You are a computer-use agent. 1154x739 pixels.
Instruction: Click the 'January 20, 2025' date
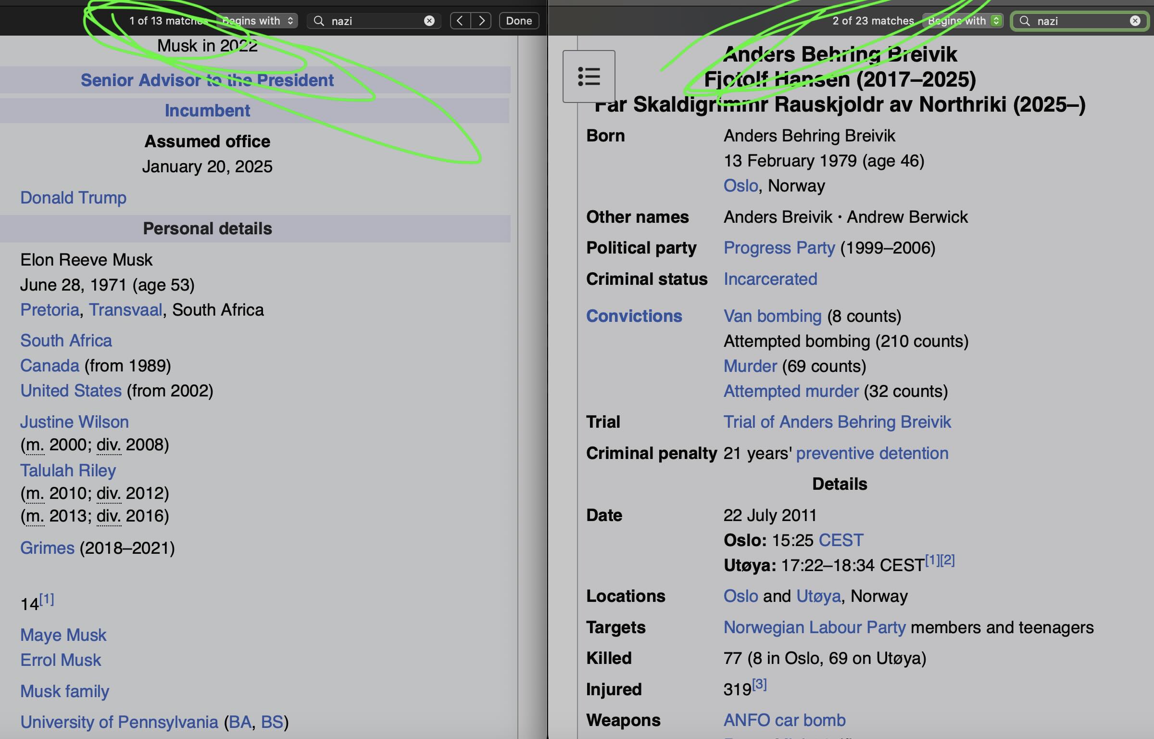click(207, 166)
